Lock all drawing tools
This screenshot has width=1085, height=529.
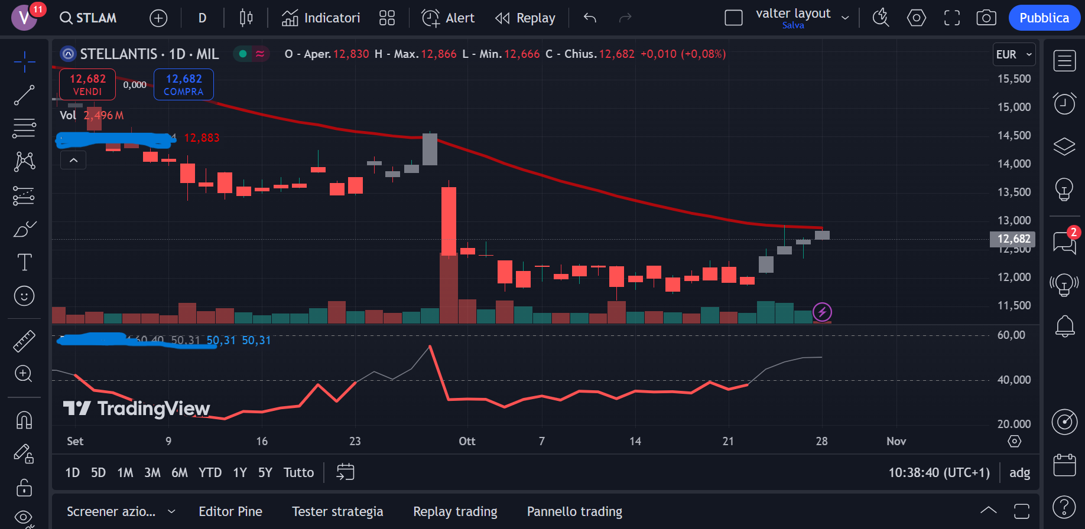coord(24,488)
